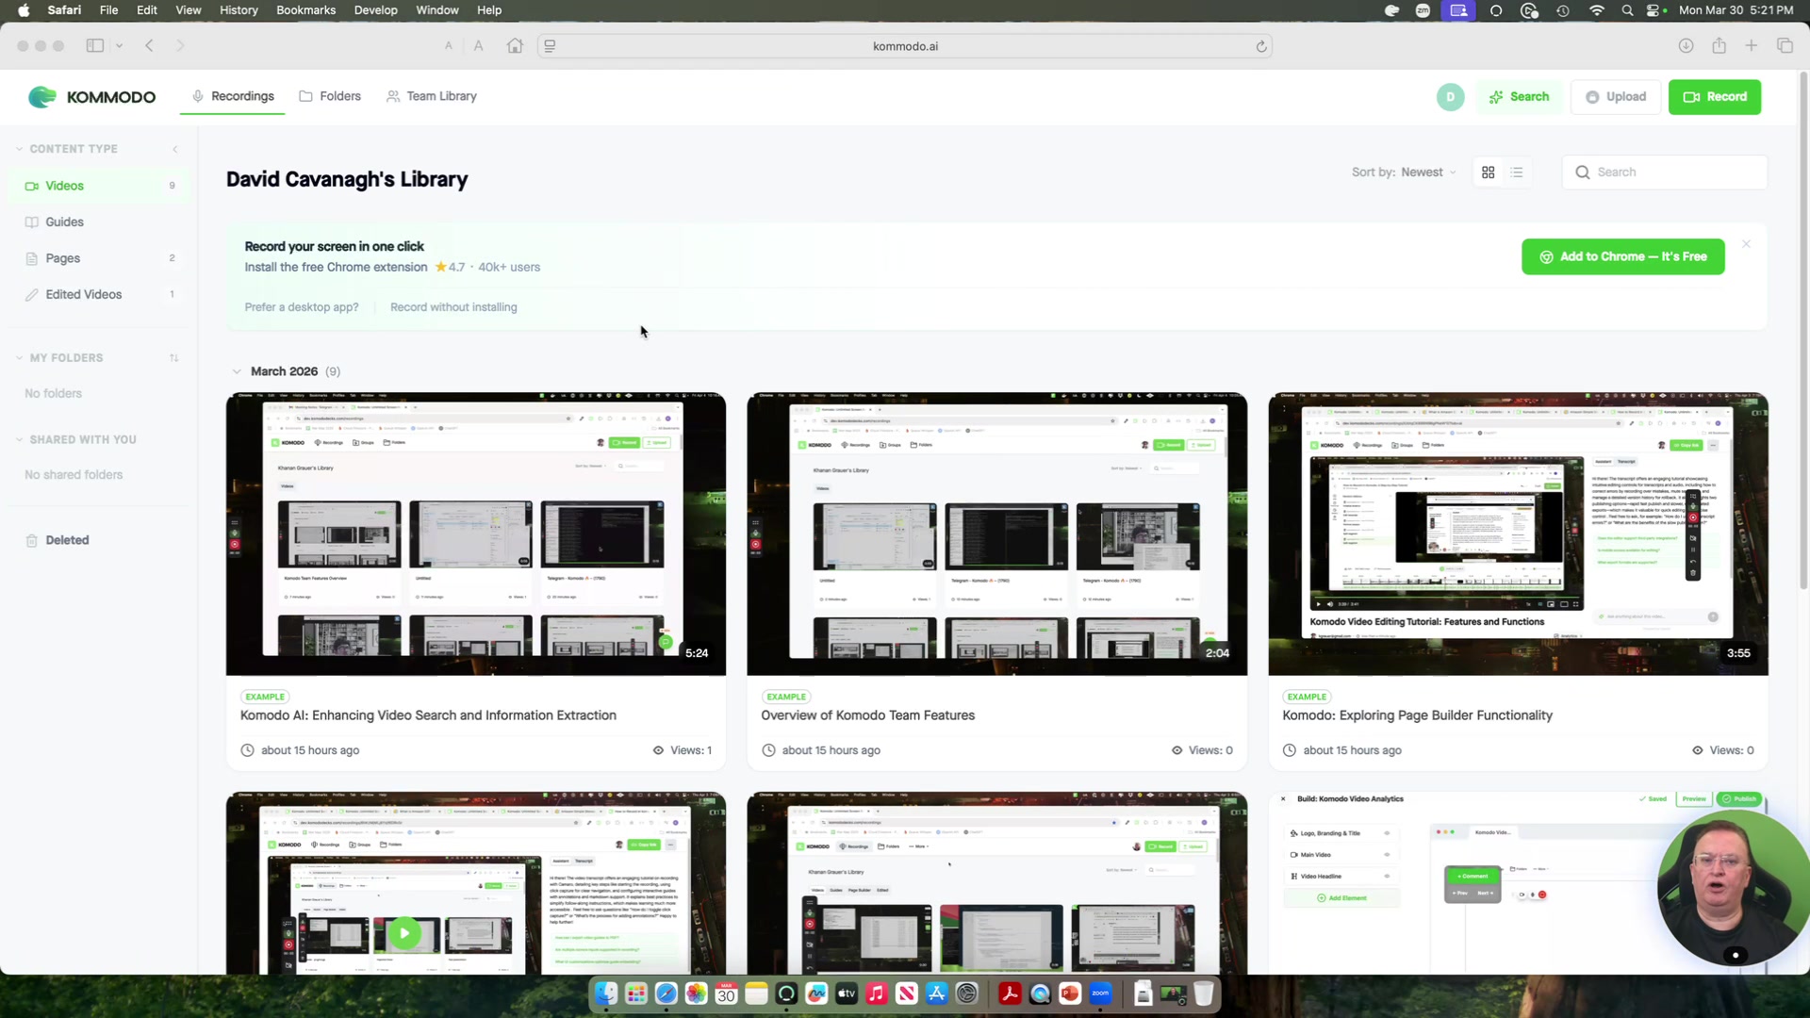This screenshot has width=1810, height=1018.
Task: Open the Deleted trash section
Action: click(x=67, y=540)
